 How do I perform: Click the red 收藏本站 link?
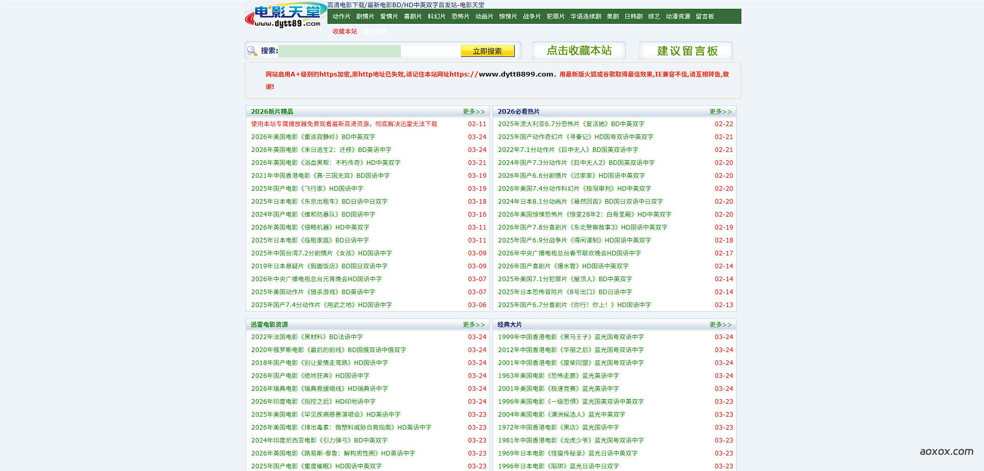coord(345,32)
